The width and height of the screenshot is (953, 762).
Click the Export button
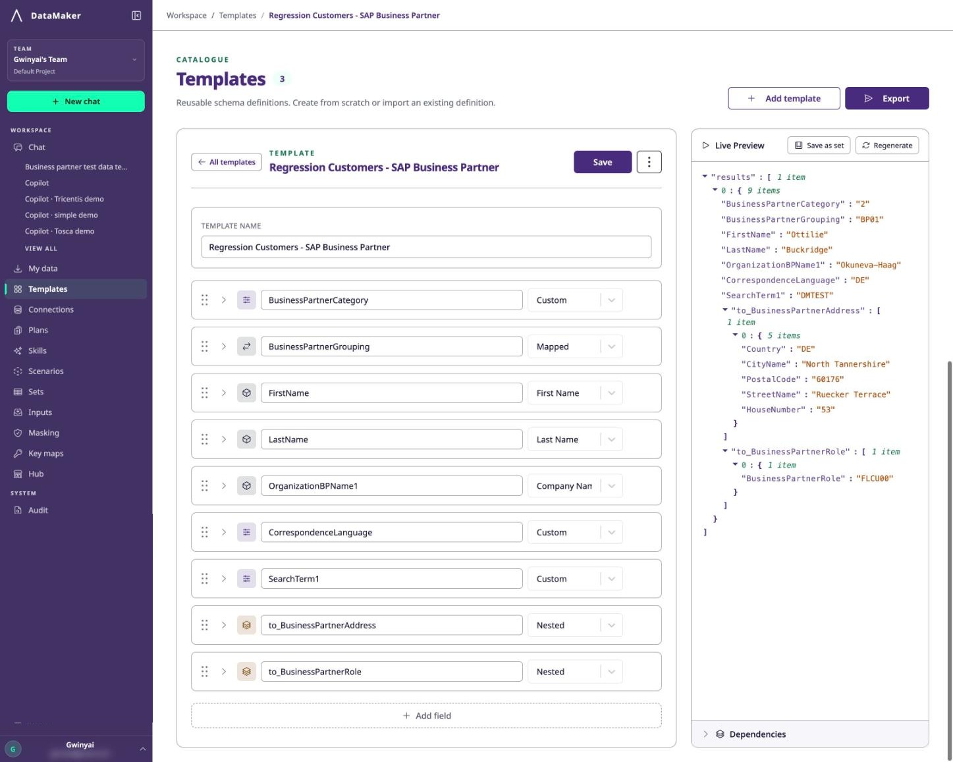click(x=887, y=98)
